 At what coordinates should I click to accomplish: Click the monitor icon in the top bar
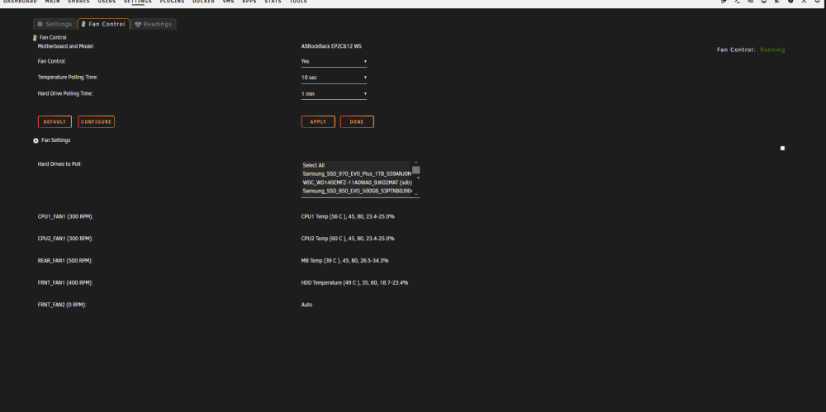pyautogui.click(x=764, y=2)
